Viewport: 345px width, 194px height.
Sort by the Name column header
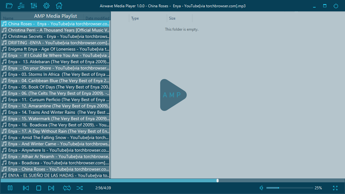8,18
